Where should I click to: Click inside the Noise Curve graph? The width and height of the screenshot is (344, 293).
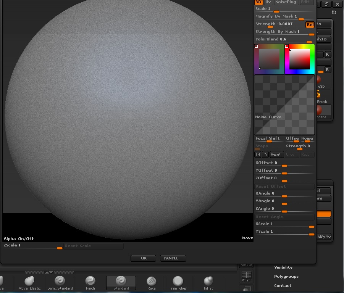point(284,105)
